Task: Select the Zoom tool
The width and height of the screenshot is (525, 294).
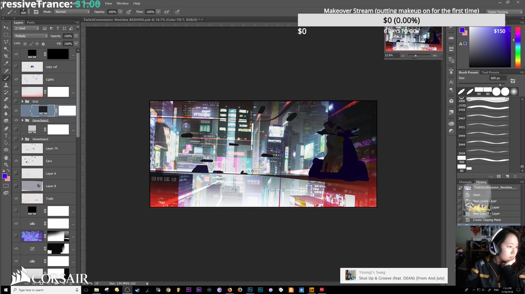Action: point(6,164)
